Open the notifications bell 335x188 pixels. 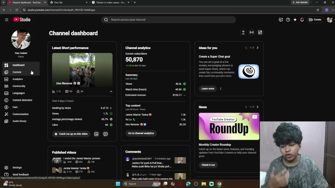[x=302, y=20]
